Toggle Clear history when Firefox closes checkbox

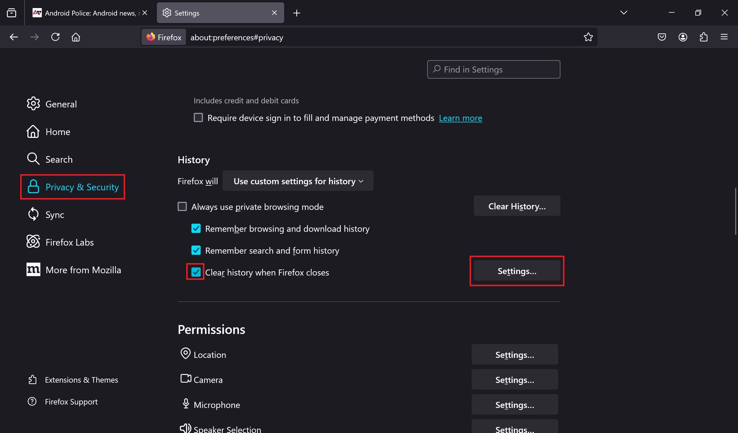pyautogui.click(x=195, y=272)
